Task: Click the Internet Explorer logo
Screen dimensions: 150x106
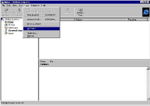Action: tap(146, 12)
